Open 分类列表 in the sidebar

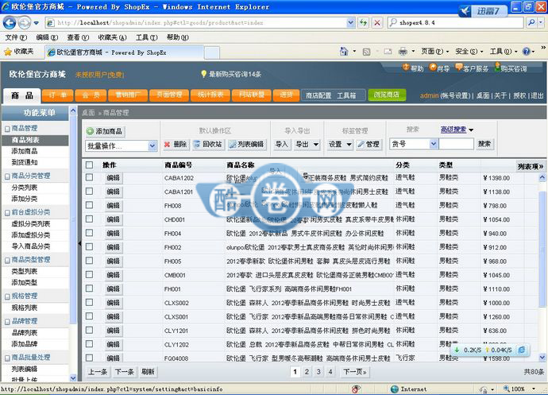[25, 188]
